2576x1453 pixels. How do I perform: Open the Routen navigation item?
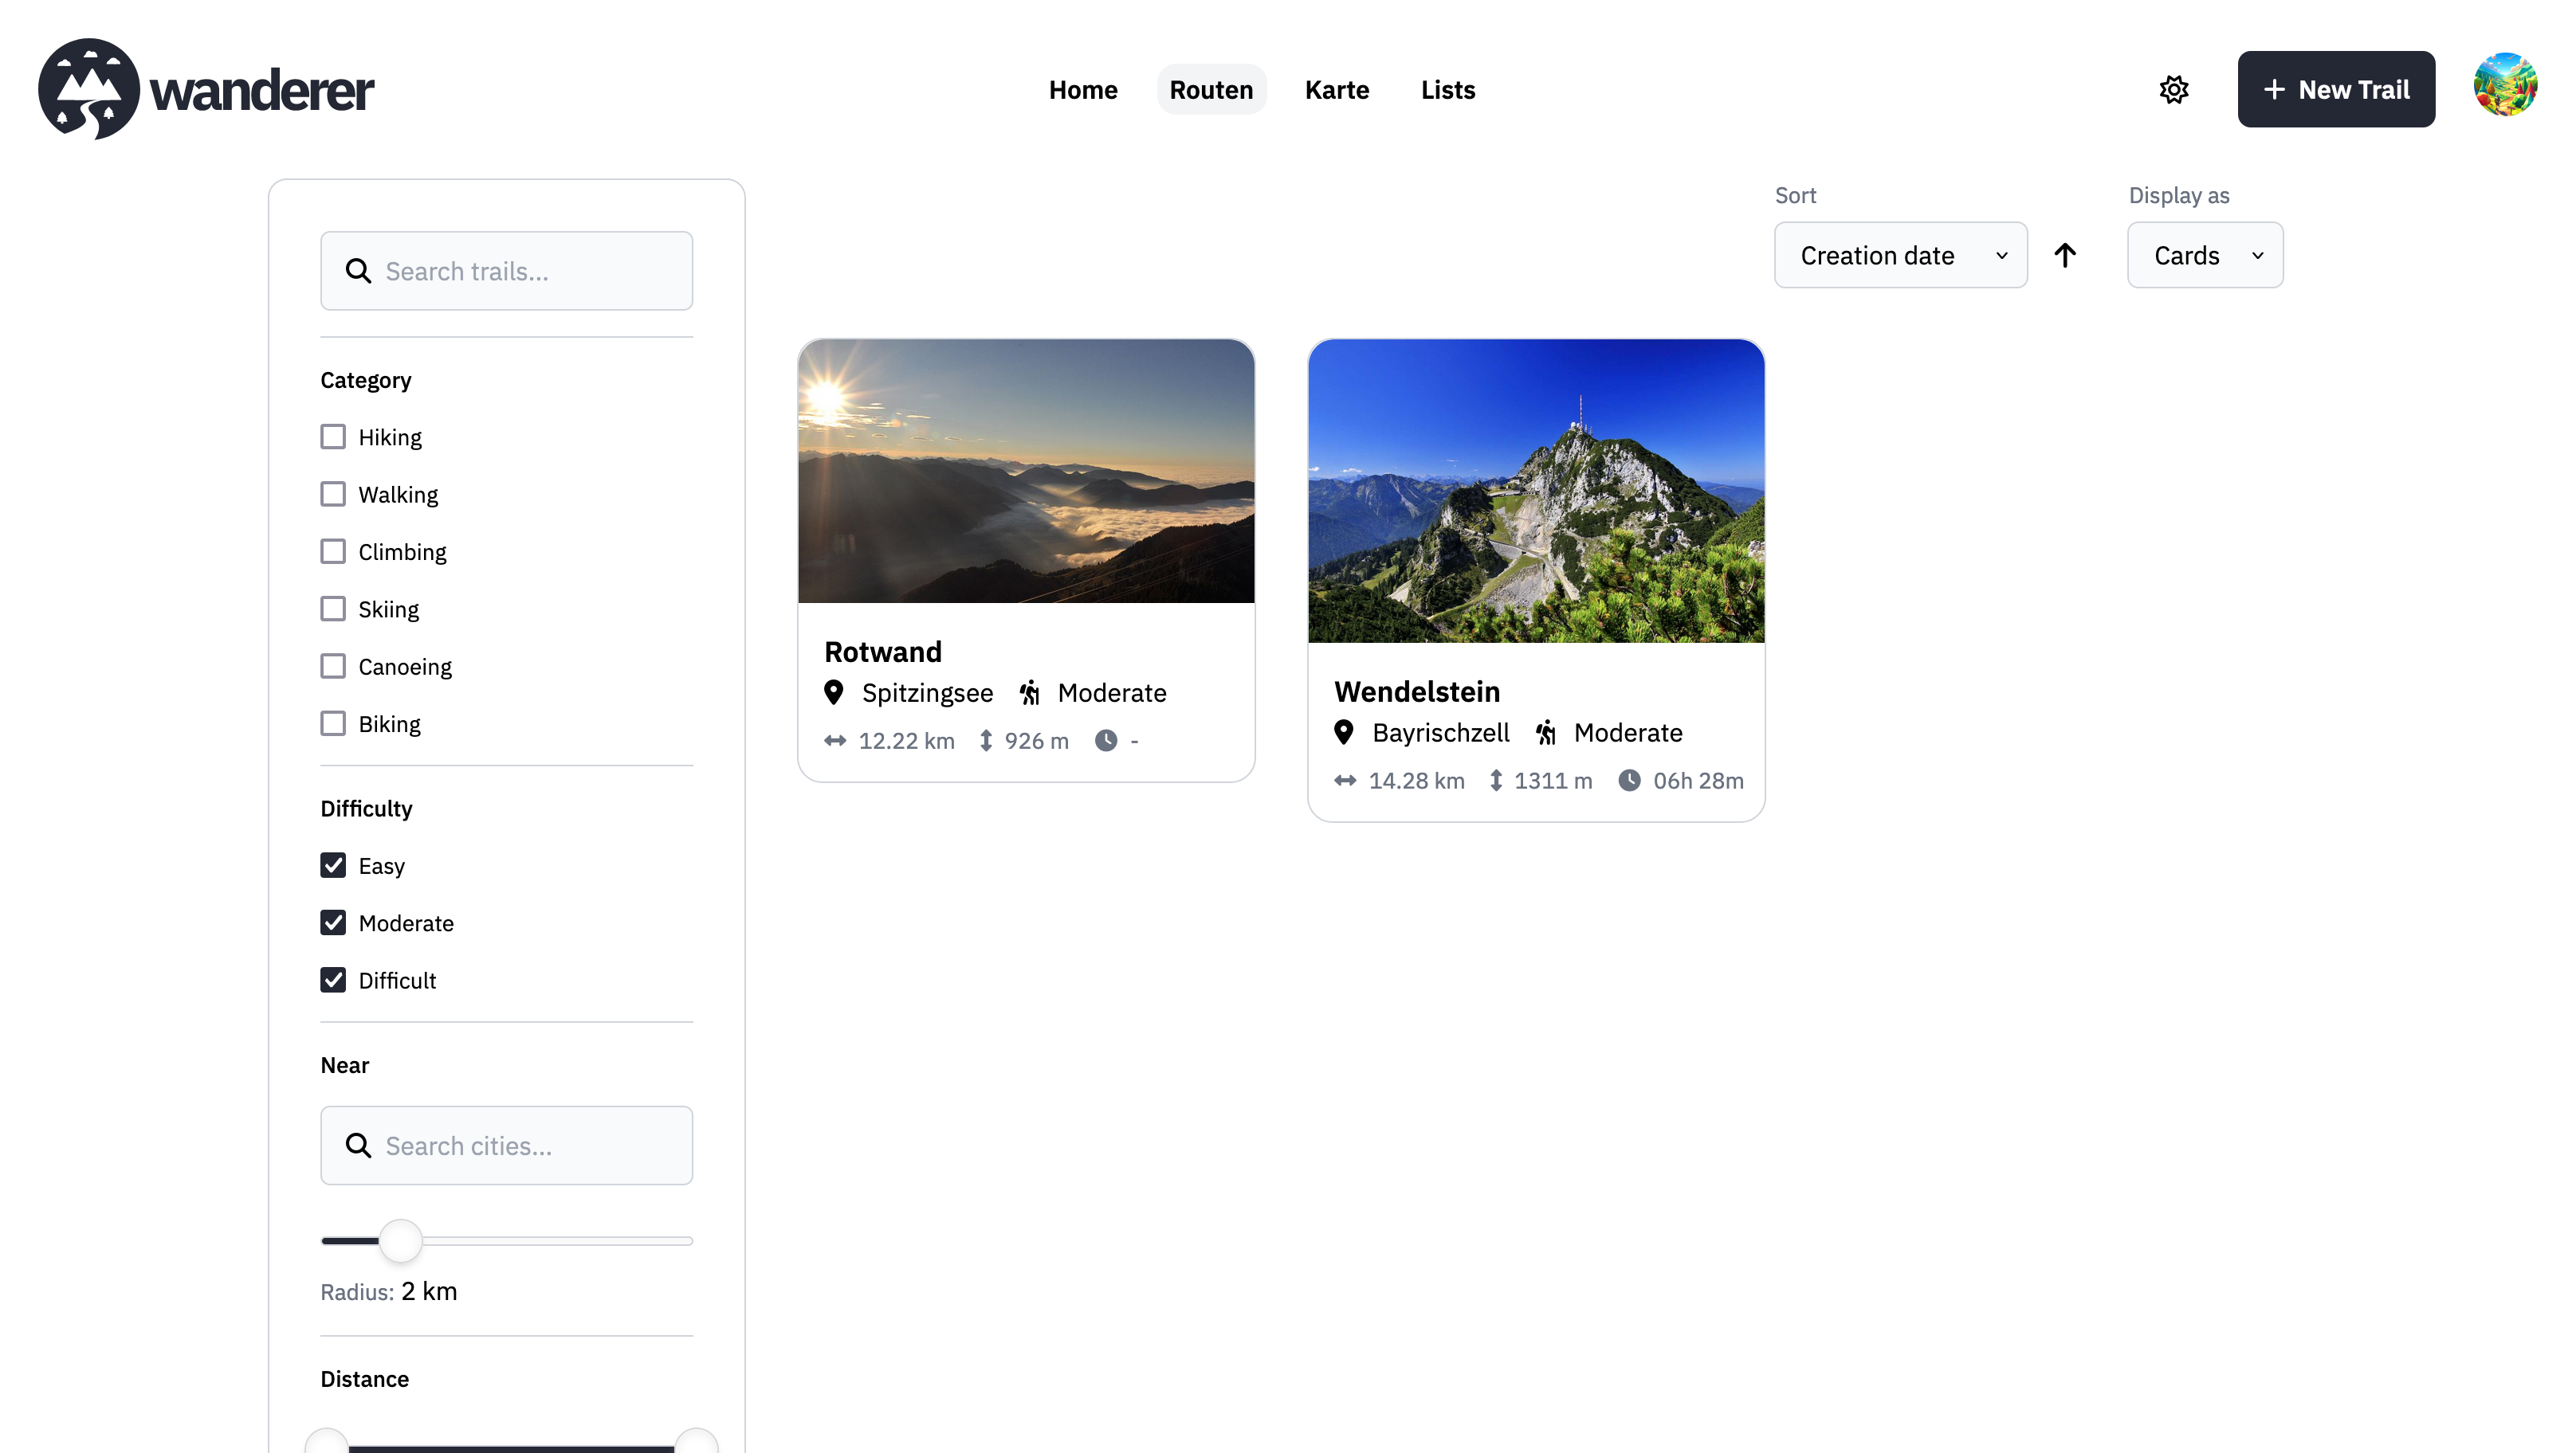click(1211, 90)
